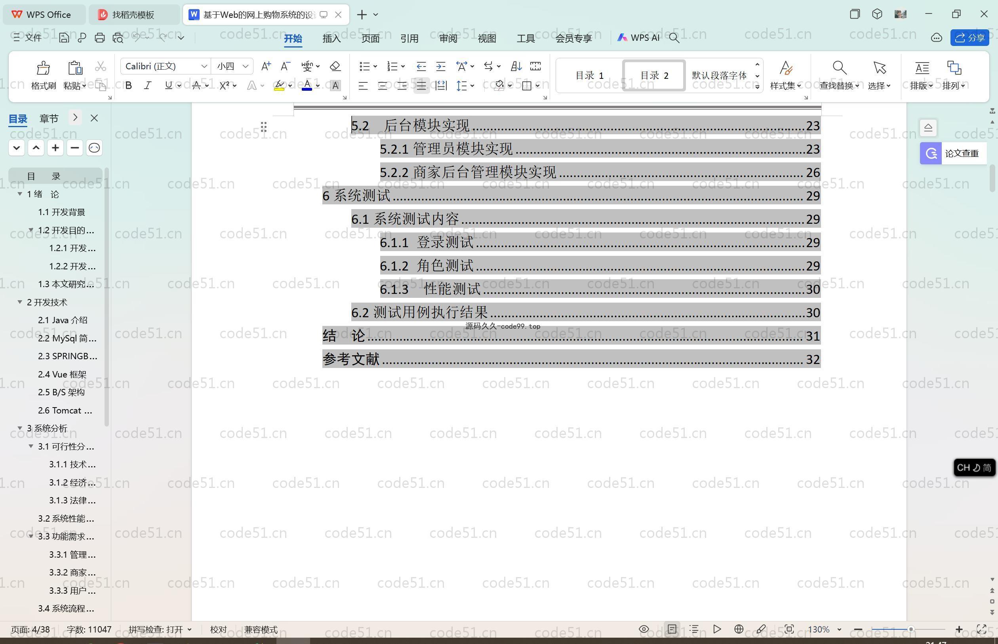Viewport: 998px width, 644px height.
Task: Switch to the 页面 ribbon tab
Action: (x=370, y=38)
